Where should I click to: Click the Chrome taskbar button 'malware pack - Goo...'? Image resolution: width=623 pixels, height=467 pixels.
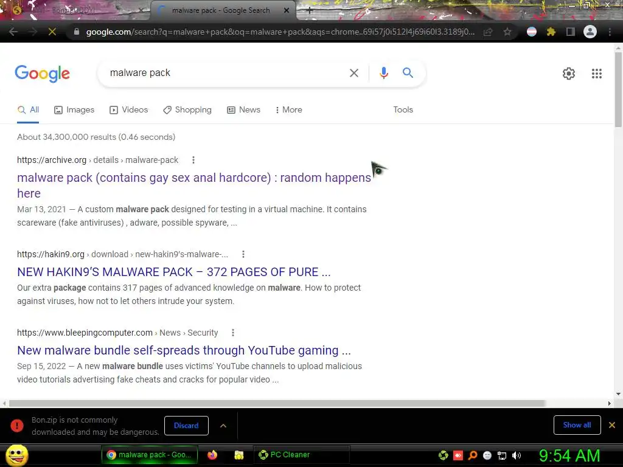click(x=150, y=455)
